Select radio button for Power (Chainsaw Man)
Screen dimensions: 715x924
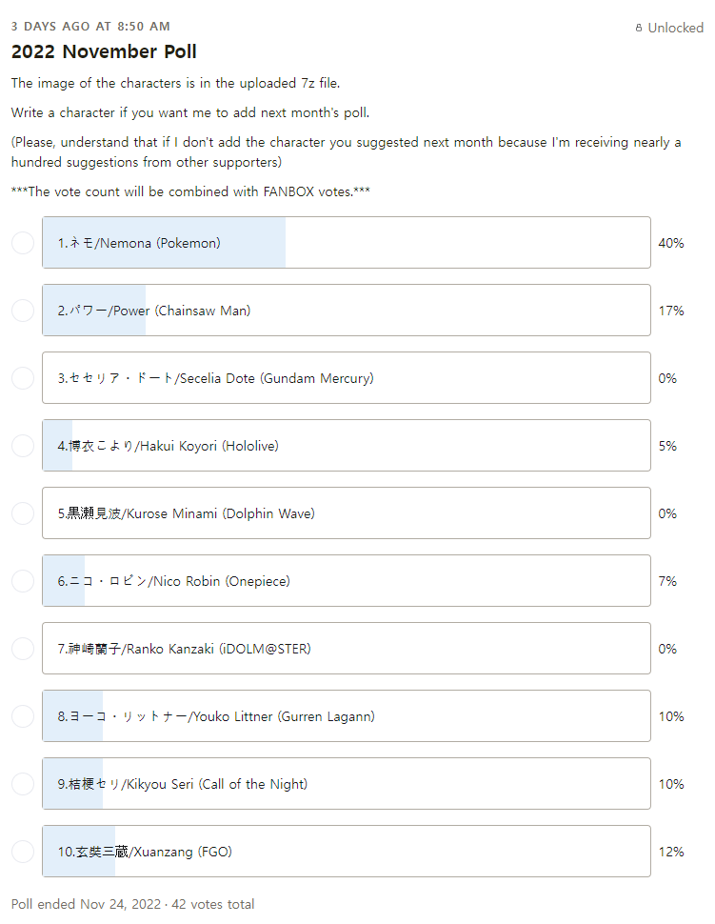23,311
